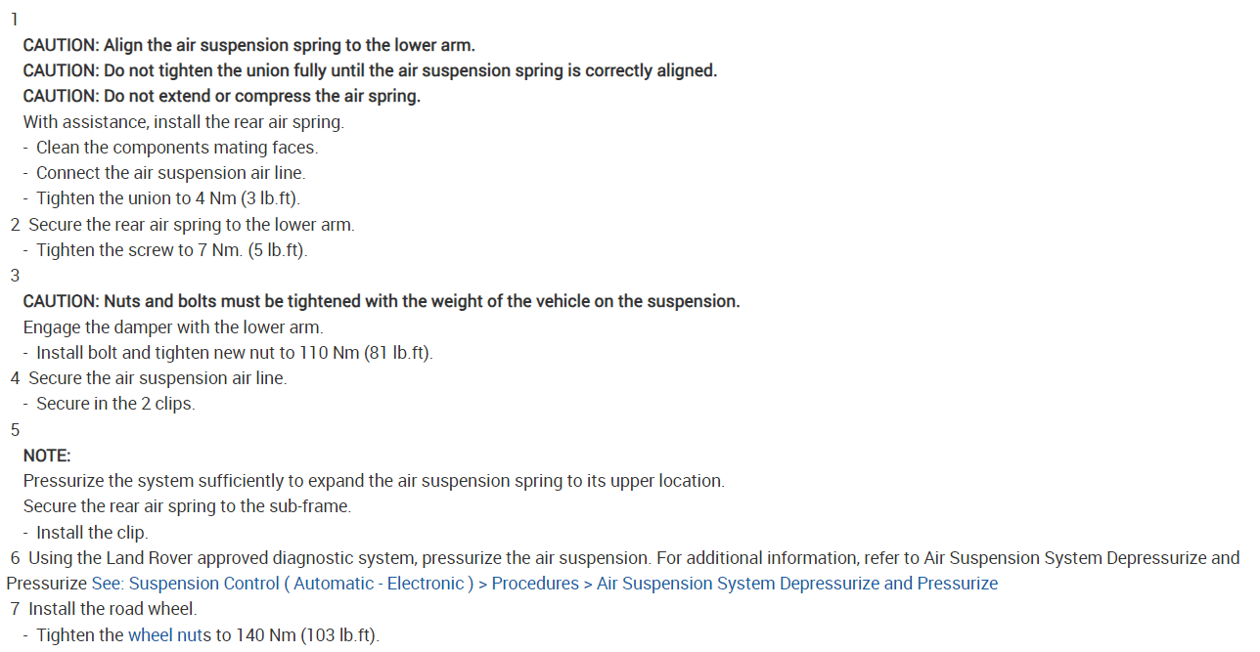Click "Tighten the screw to 7 Nm" line
The image size is (1260, 652).
click(171, 250)
